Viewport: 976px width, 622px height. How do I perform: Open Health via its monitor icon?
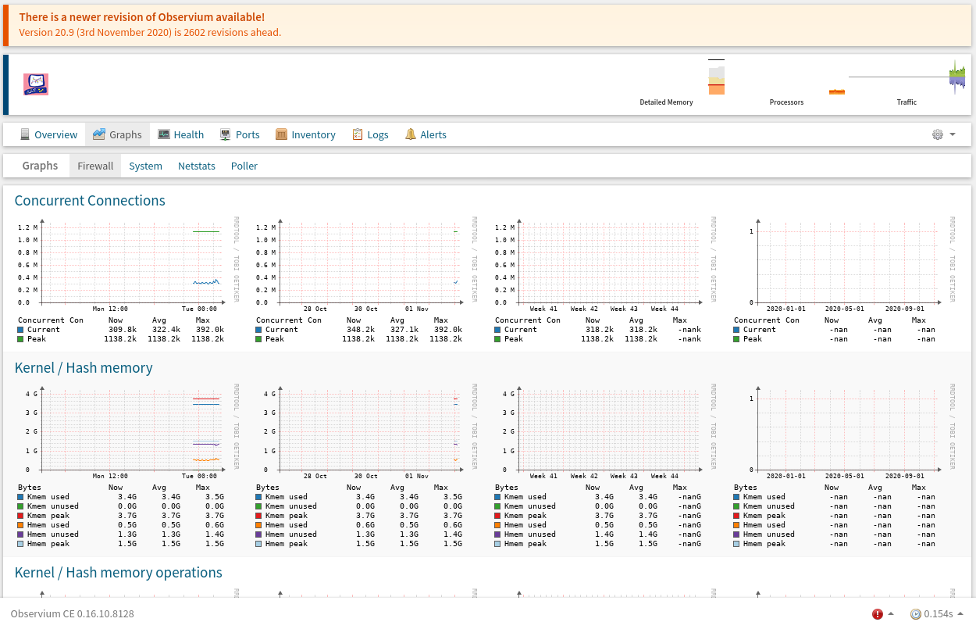coord(164,134)
